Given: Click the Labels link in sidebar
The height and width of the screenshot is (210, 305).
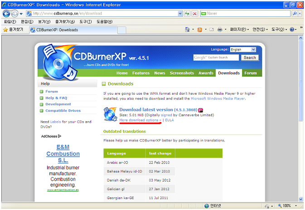Looking at the screenshot, I should coord(55,122).
